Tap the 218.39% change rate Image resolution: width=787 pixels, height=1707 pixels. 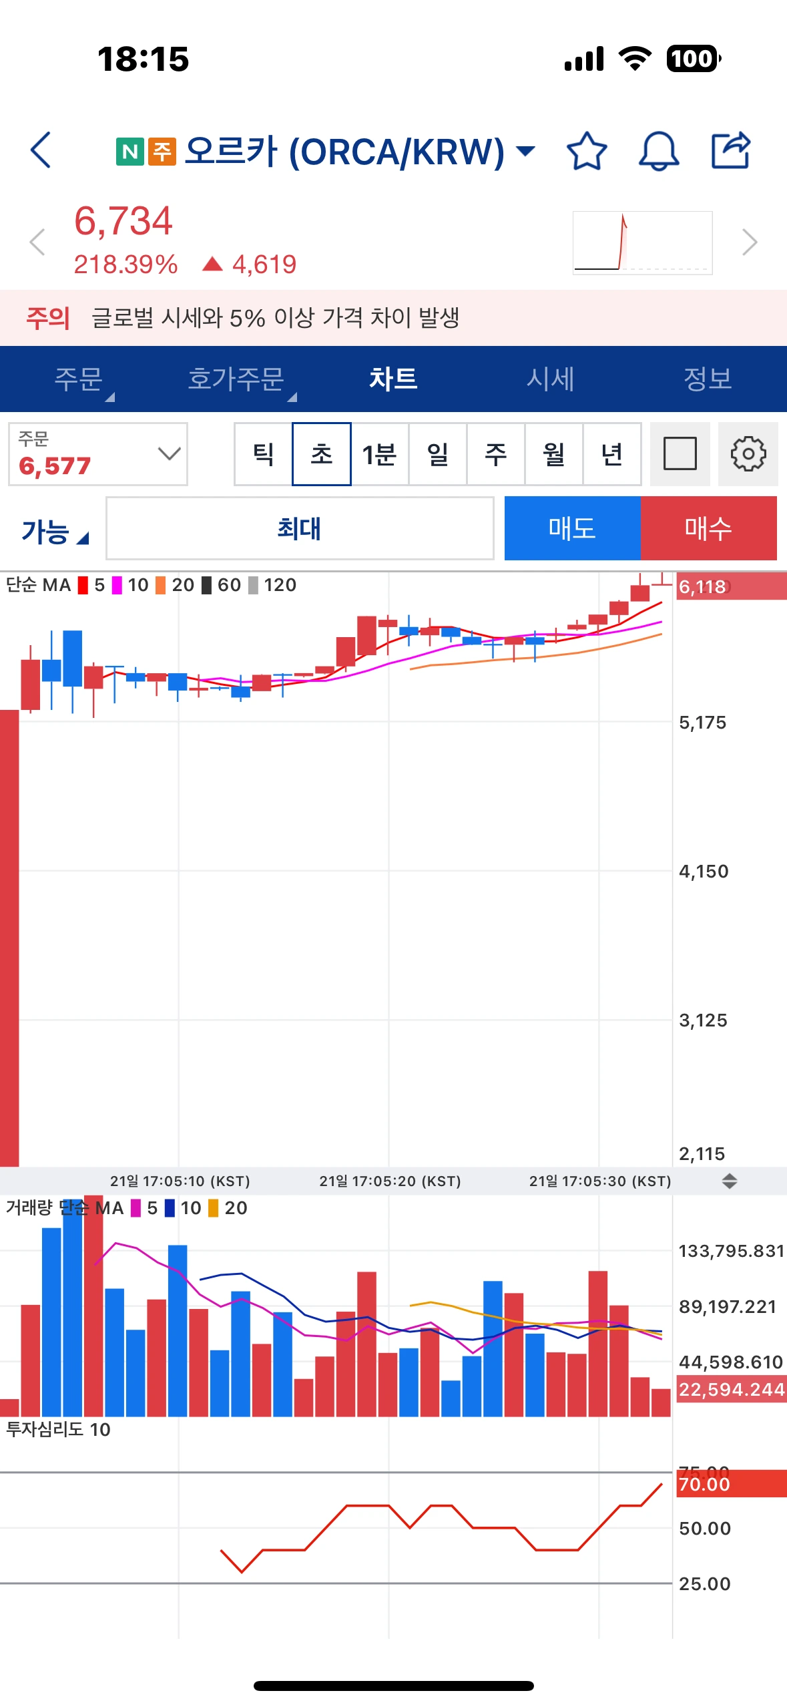pos(125,264)
